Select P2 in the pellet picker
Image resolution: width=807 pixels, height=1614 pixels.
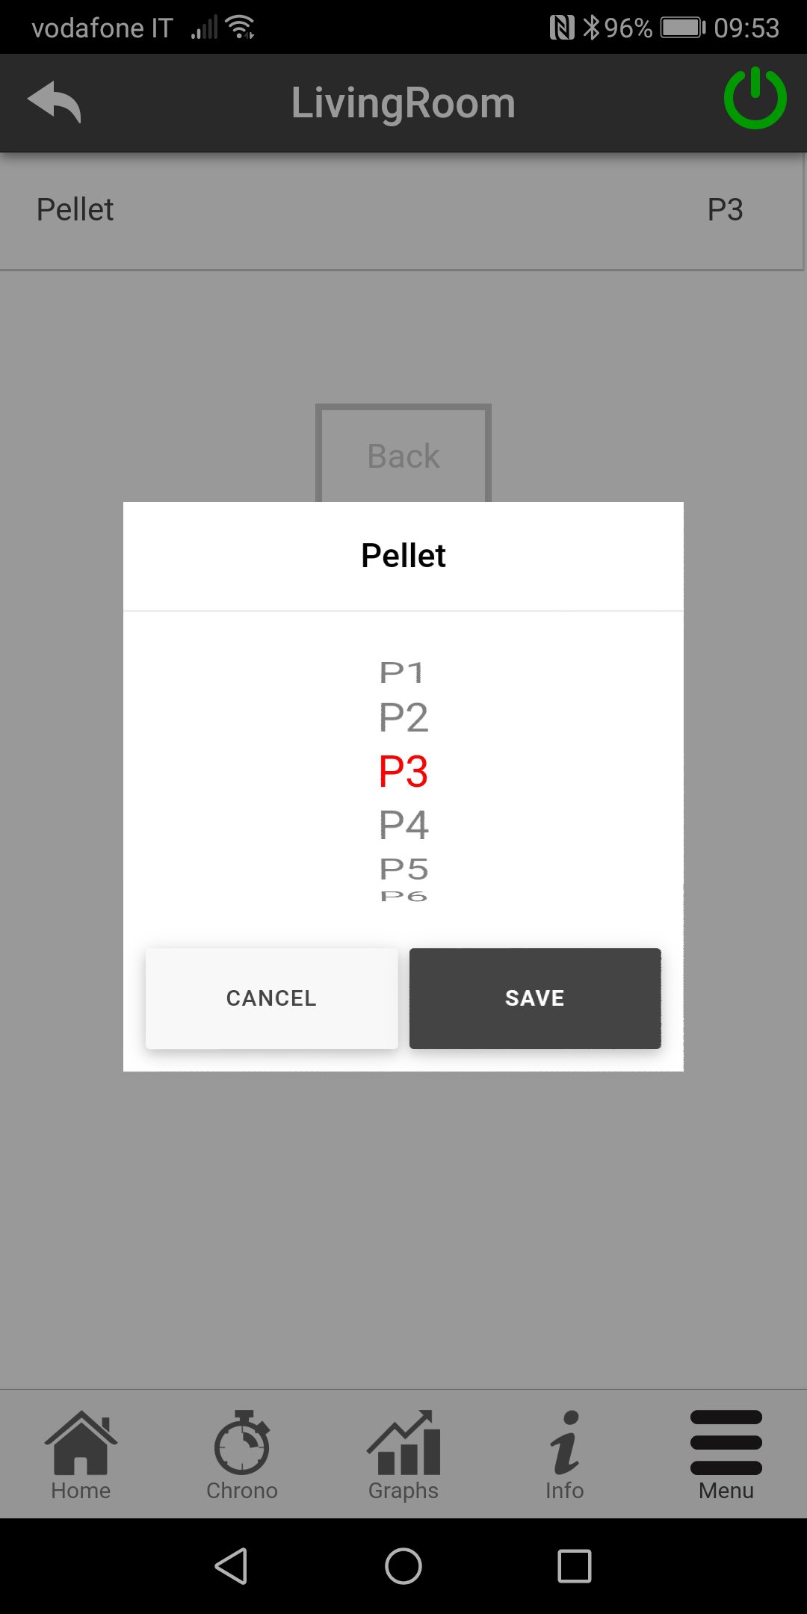pos(403,718)
